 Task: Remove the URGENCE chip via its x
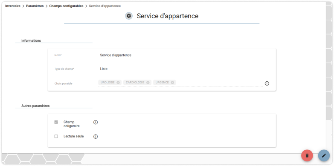[x=172, y=83]
